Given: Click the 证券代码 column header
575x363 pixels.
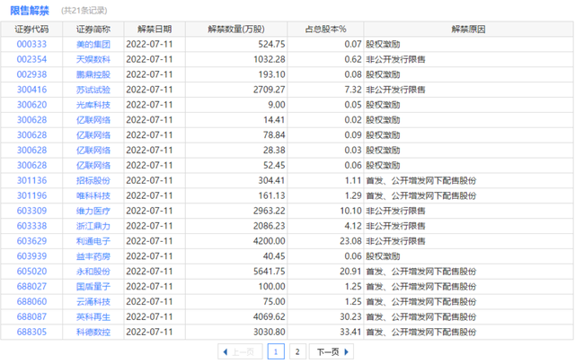Looking at the screenshot, I should pos(31,30).
